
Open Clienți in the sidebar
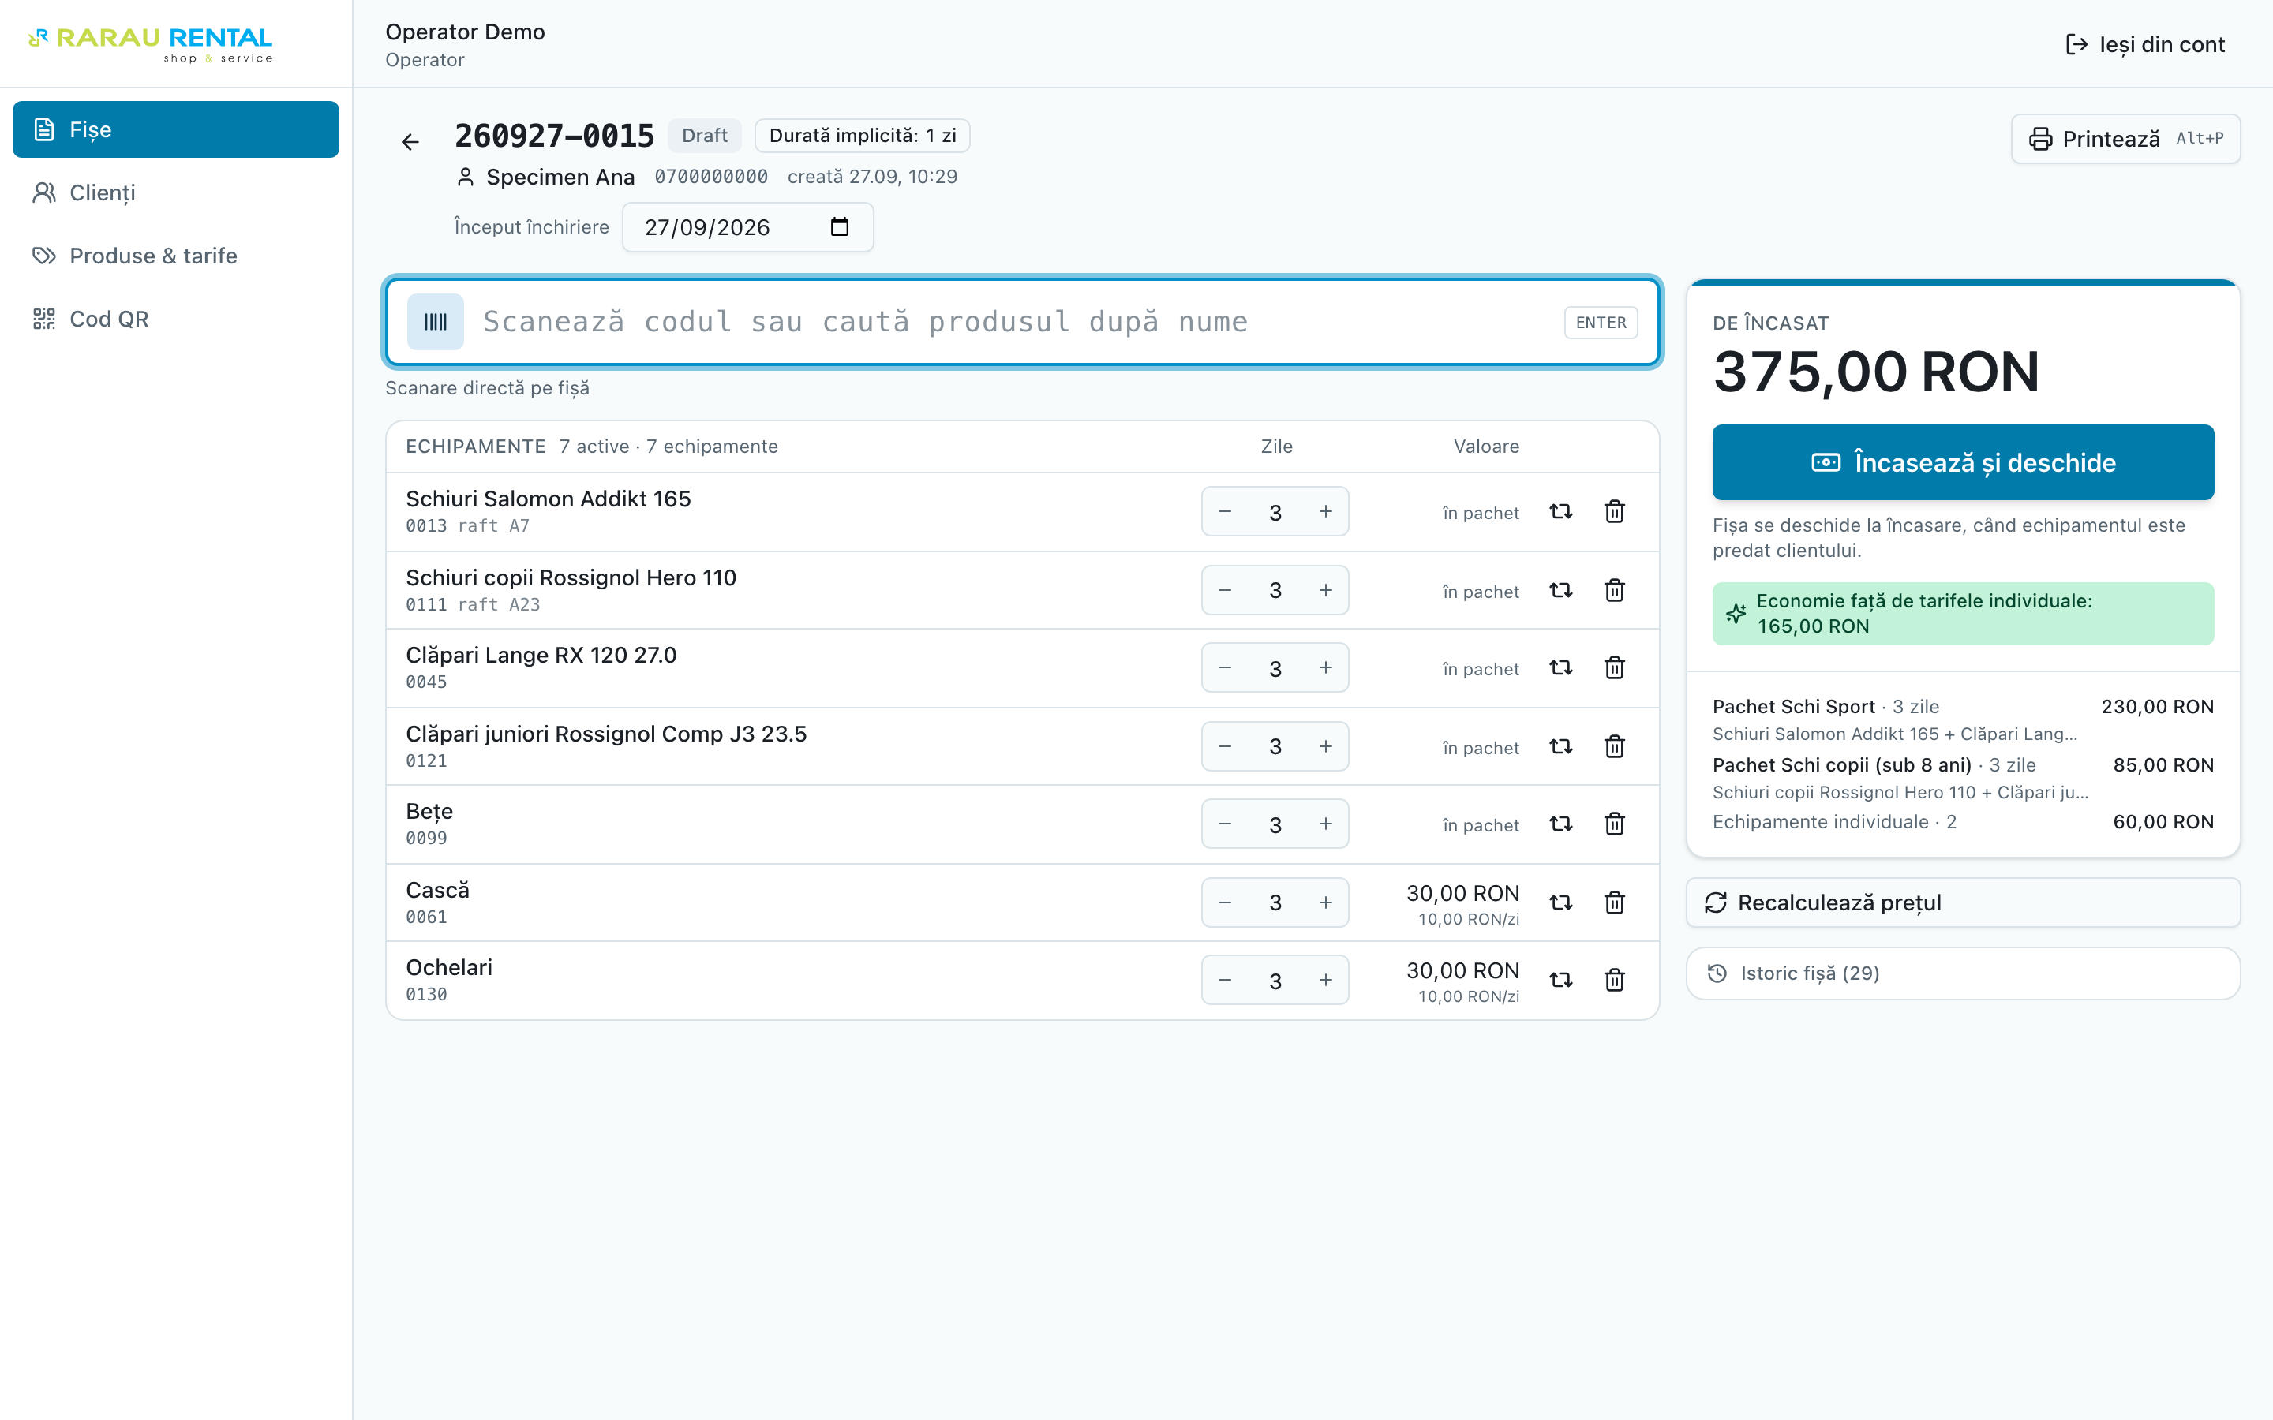coord(176,192)
